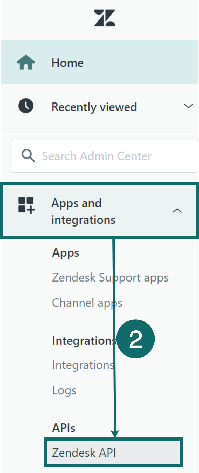This screenshot has width=199, height=473.
Task: Open the Logs link
Action: point(64,390)
